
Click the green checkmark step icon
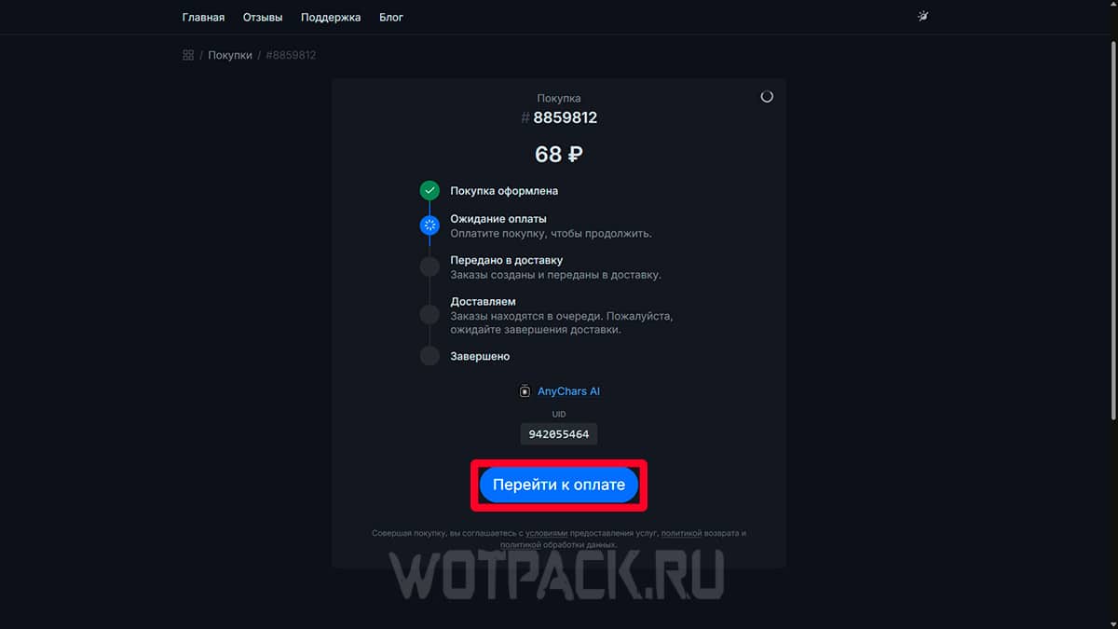point(429,190)
